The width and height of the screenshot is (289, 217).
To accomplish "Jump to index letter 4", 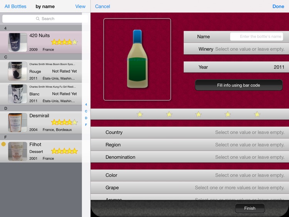I will (x=86, y=104).
